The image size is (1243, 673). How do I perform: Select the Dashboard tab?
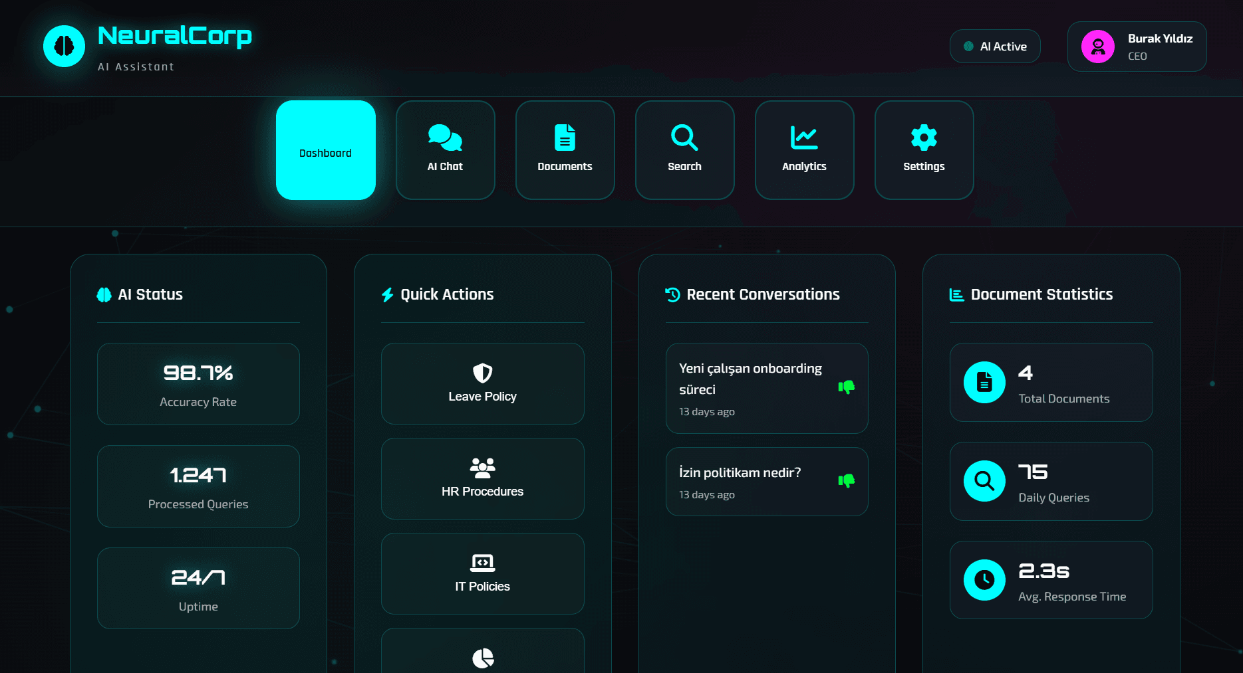tap(325, 150)
